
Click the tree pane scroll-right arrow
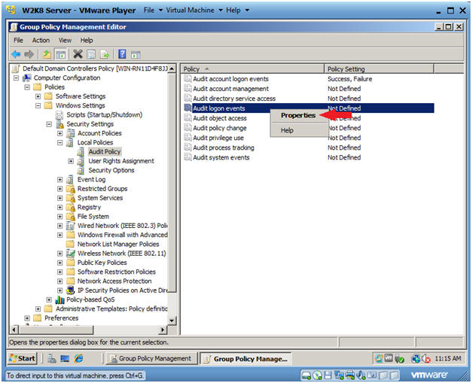(x=163, y=330)
